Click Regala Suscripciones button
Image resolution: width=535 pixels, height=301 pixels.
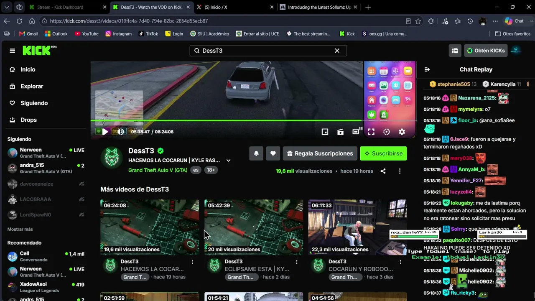pyautogui.click(x=320, y=153)
